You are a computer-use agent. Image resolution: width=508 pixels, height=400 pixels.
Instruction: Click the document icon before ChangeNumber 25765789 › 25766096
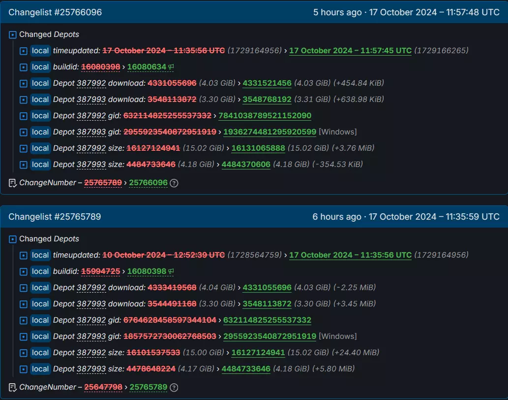tap(13, 183)
